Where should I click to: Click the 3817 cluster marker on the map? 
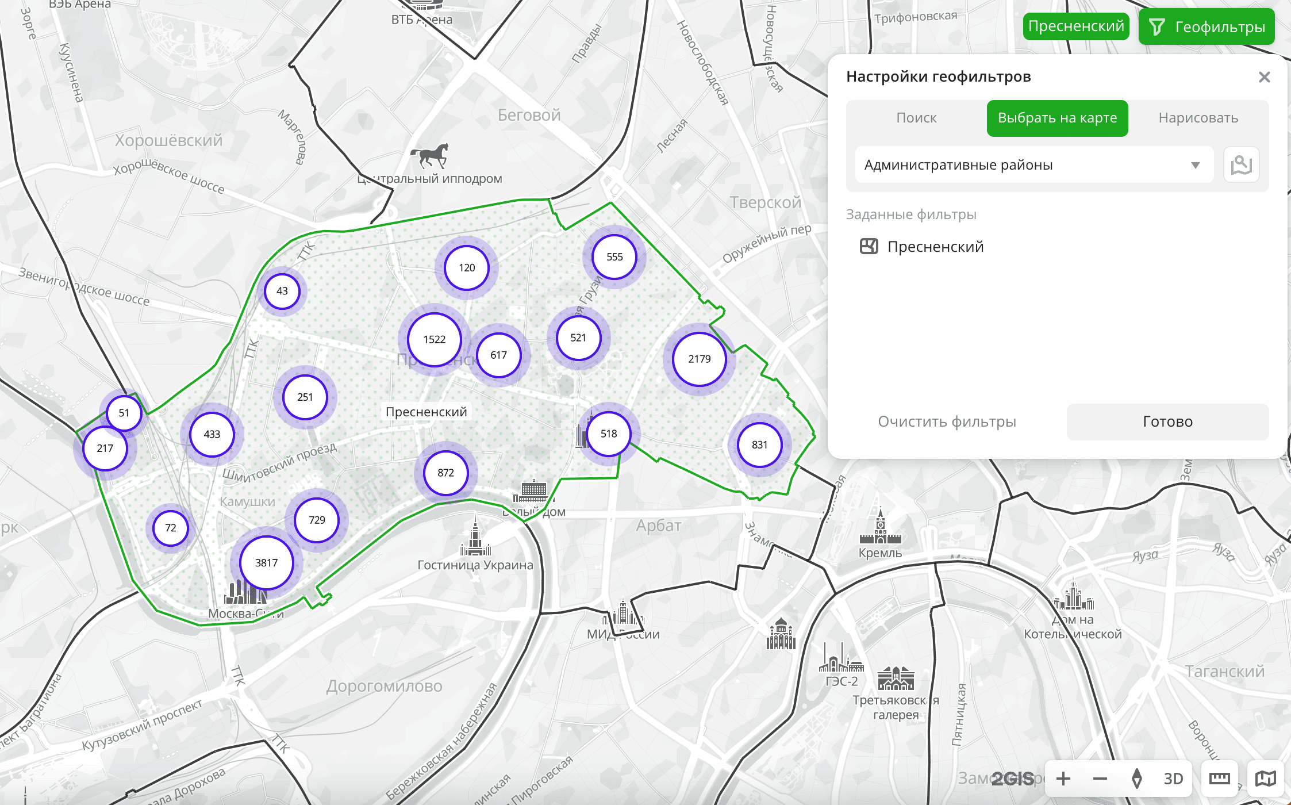click(266, 563)
